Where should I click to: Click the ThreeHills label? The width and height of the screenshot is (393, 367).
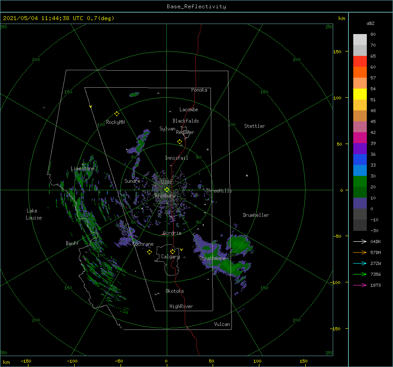[219, 191]
